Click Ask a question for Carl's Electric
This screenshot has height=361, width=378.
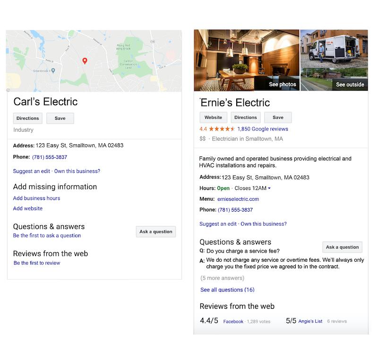coord(156,231)
